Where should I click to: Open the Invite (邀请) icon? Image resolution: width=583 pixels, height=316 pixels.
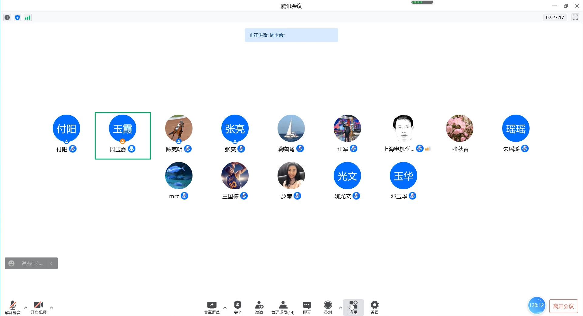click(x=259, y=307)
